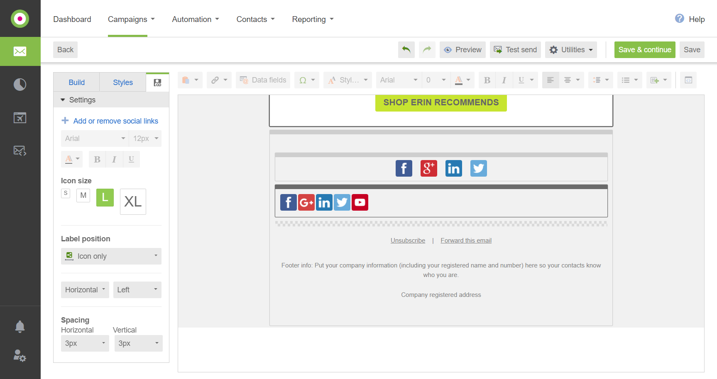Open the reporting pie chart sidebar icon
This screenshot has width=717, height=379.
(x=20, y=85)
